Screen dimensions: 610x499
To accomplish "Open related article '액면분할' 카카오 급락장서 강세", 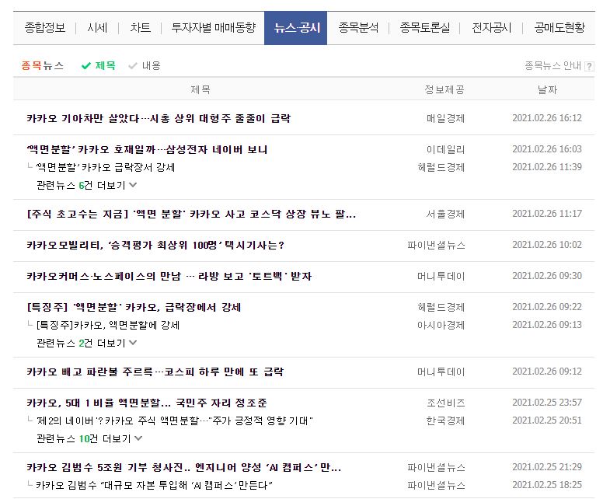I will (x=106, y=167).
